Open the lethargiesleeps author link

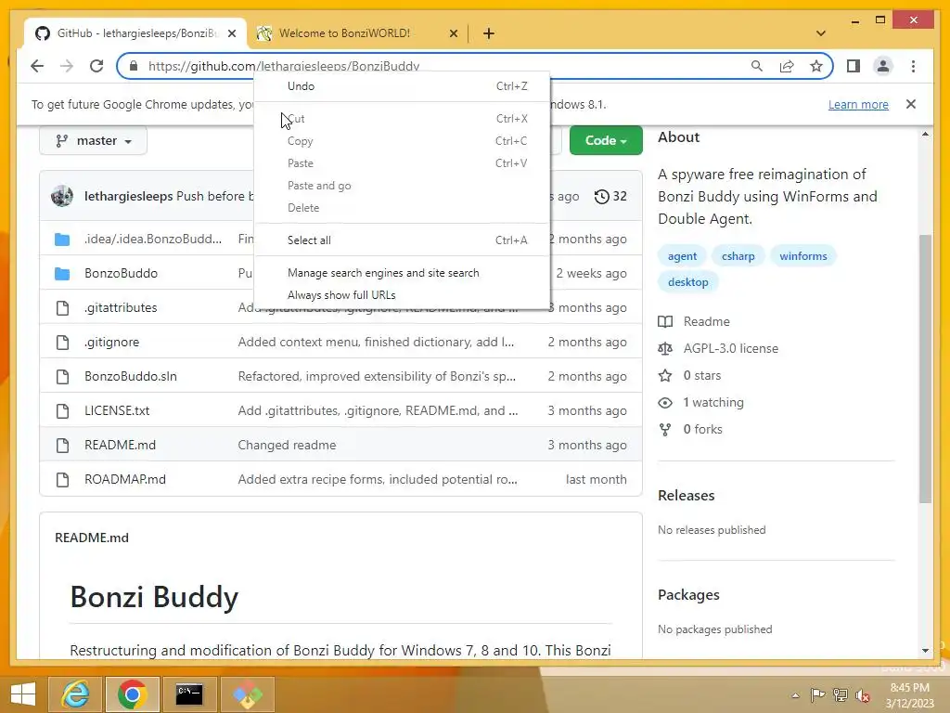click(128, 196)
